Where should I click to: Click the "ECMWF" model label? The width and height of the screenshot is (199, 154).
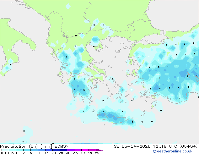pyautogui.click(x=62, y=146)
